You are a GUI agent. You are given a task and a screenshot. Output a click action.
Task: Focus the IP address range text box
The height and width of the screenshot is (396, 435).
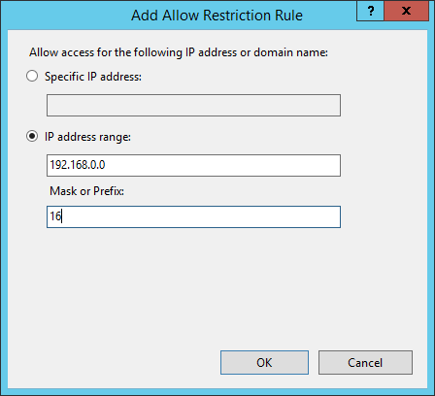click(193, 165)
